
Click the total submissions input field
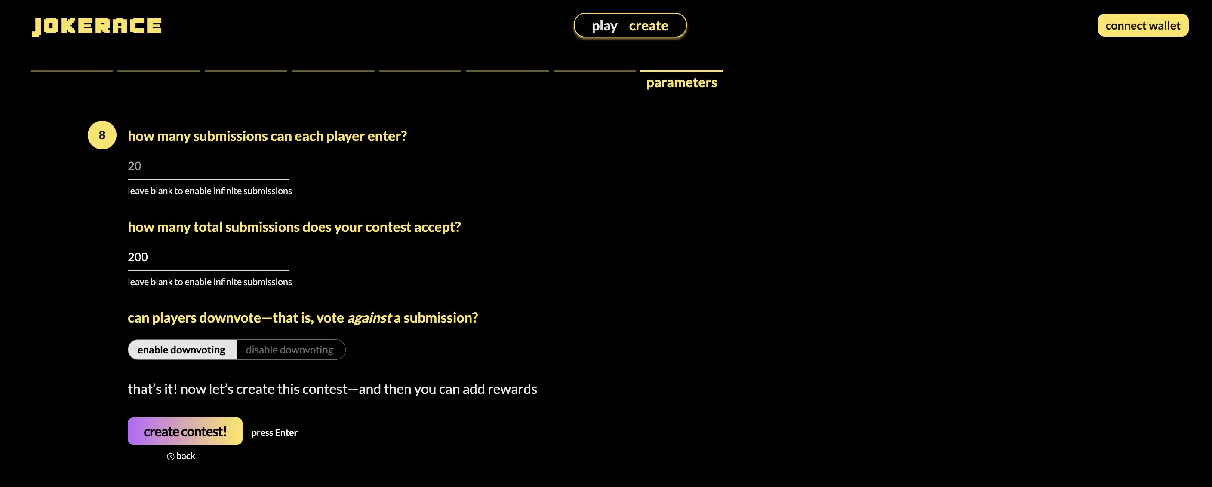tap(208, 256)
